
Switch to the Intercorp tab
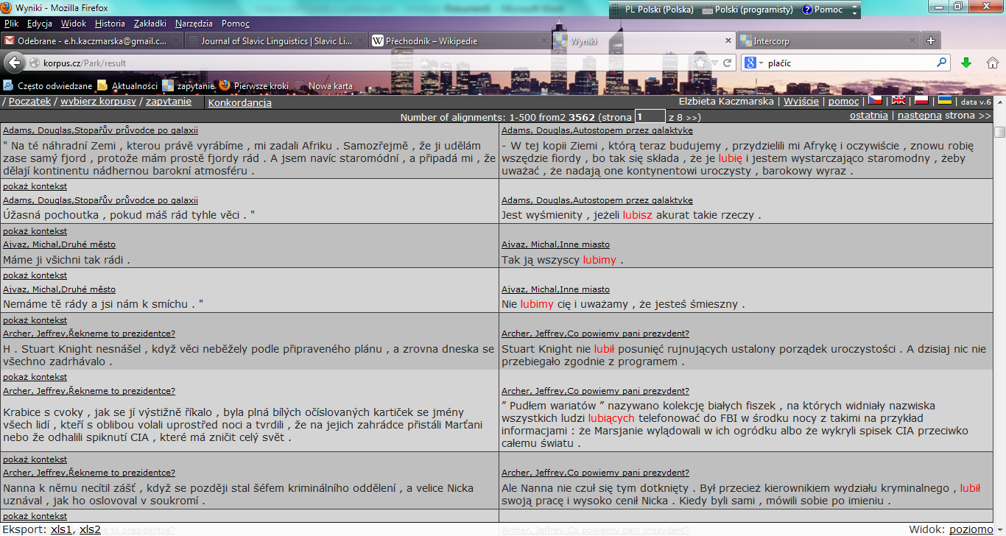[828, 41]
